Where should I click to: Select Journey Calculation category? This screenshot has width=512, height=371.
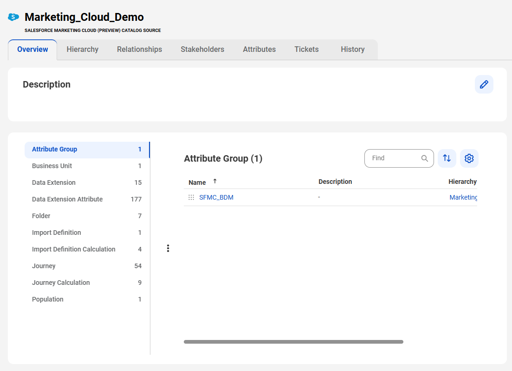point(87,283)
